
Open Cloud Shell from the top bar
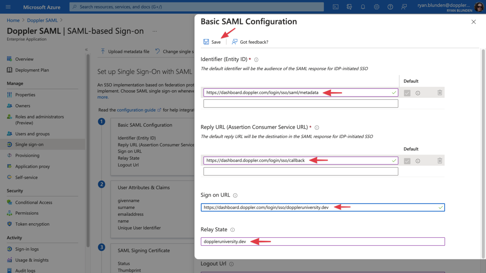336,7
